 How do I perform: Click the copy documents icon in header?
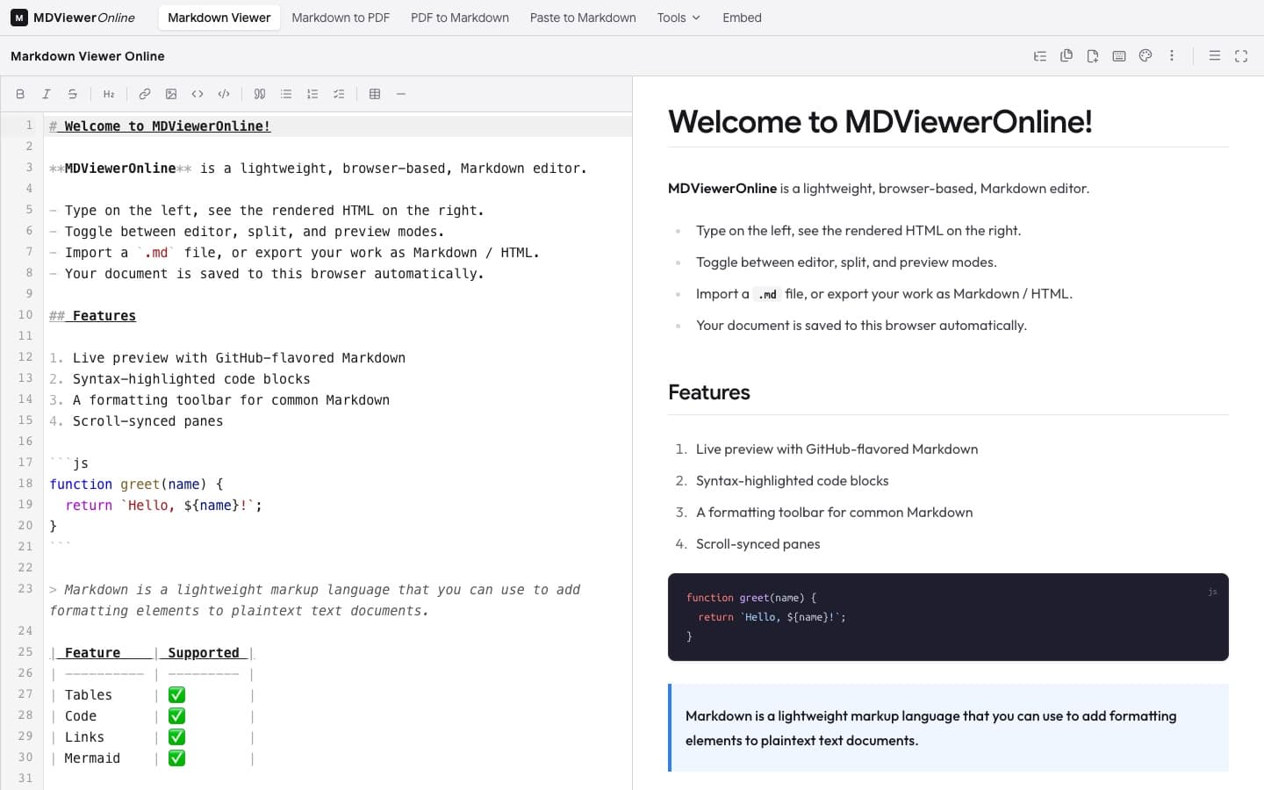point(1066,56)
